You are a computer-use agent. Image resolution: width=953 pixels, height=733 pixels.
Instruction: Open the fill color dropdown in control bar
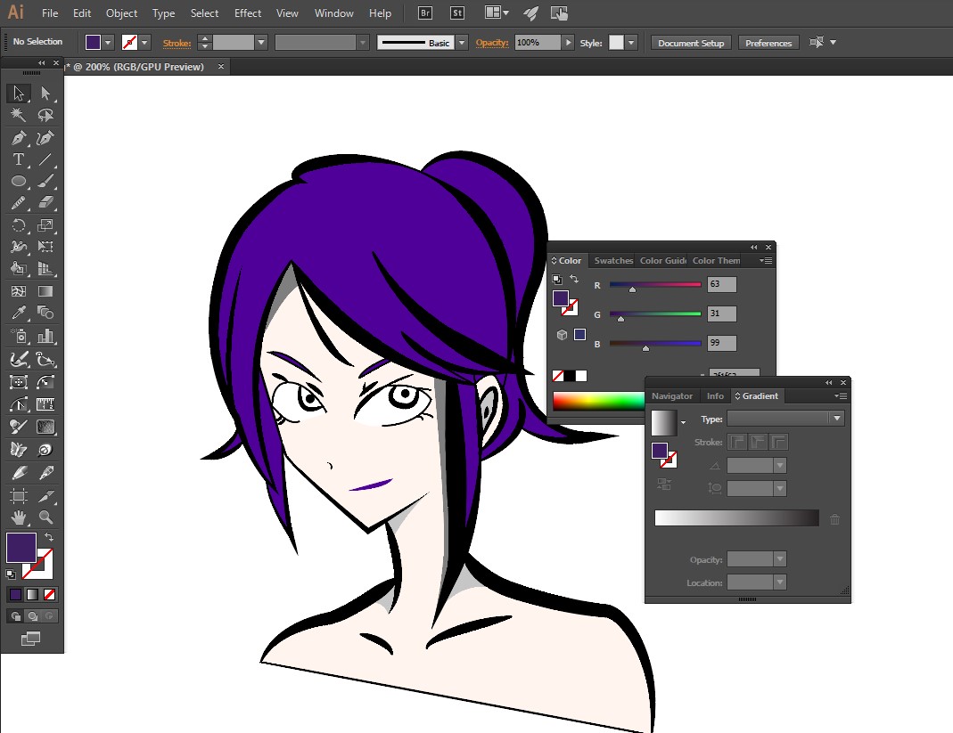coord(108,43)
